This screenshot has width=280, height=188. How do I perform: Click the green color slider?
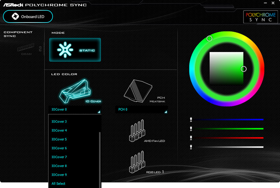coord(227,129)
